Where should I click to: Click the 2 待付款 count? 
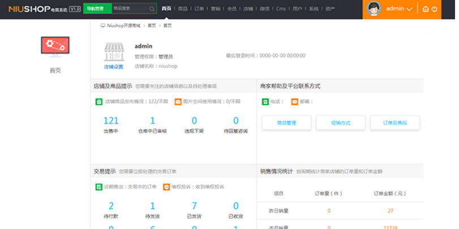coord(111,206)
